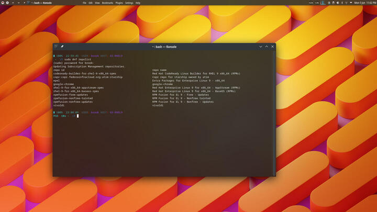
Task: Click Konsole window menu icon in titlebar
Action: pos(56,47)
